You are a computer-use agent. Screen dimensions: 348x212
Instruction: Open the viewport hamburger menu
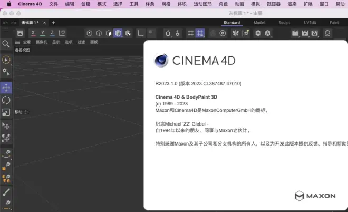17,42
